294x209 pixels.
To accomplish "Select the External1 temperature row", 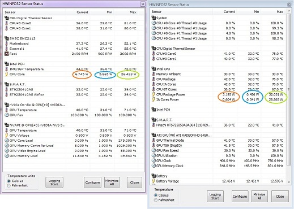I will pos(71,49).
